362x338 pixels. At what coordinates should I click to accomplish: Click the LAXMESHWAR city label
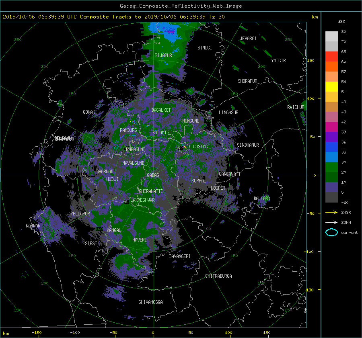click(142, 200)
